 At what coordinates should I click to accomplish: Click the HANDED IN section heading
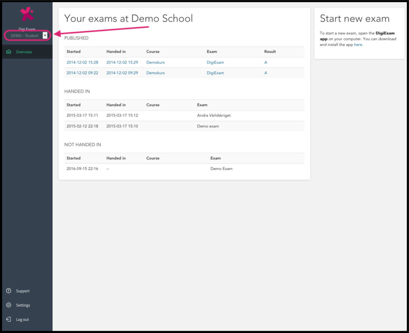point(77,92)
